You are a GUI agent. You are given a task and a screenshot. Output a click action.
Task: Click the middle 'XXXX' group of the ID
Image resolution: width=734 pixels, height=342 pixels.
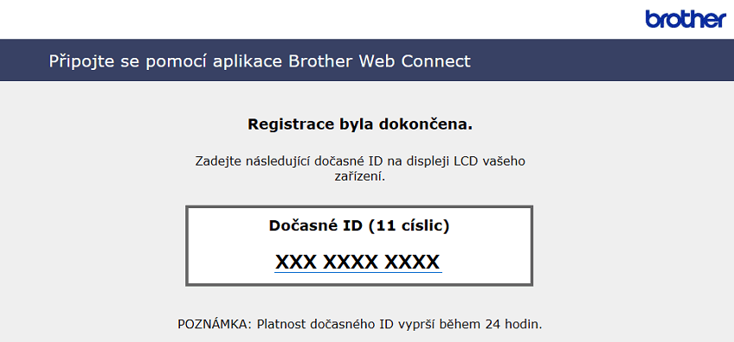351,262
